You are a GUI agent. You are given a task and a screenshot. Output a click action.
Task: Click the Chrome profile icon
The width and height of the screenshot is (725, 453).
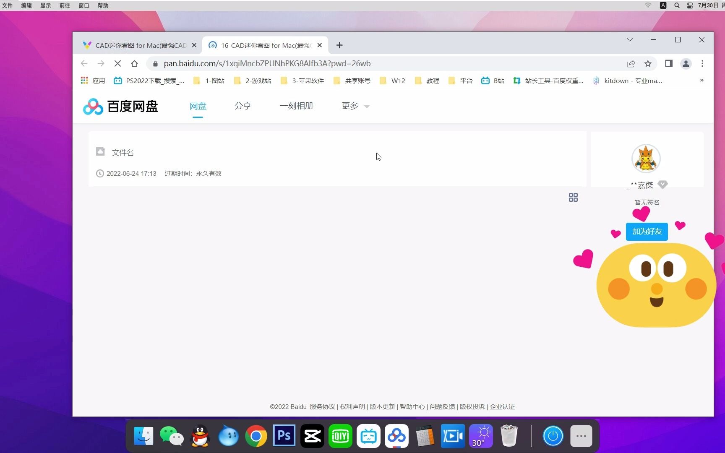click(686, 63)
